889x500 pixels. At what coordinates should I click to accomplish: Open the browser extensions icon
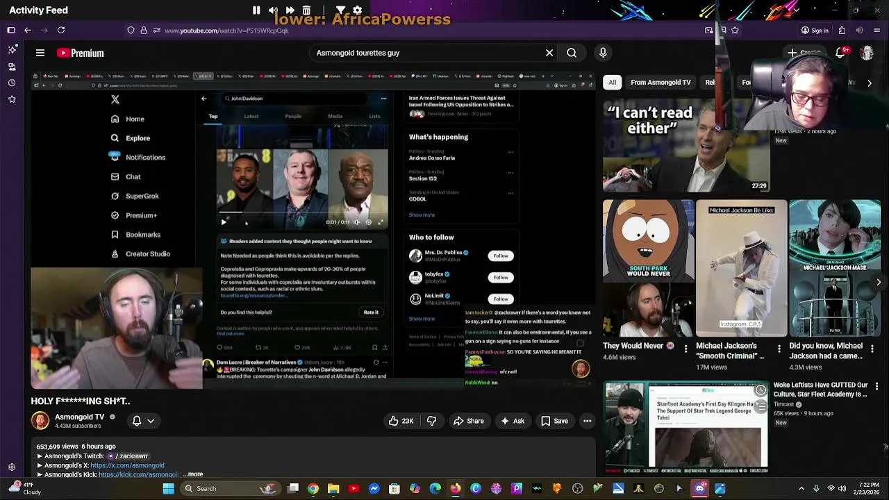click(x=842, y=31)
